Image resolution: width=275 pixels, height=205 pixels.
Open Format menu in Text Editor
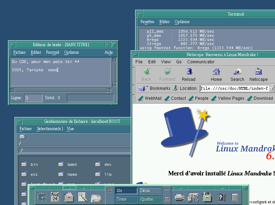[x=53, y=52]
